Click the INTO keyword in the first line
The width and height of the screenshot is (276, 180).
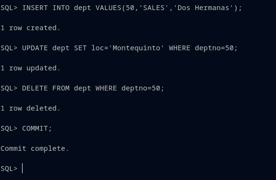61,8
